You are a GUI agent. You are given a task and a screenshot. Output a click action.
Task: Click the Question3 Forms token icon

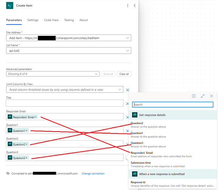tap(10, 158)
